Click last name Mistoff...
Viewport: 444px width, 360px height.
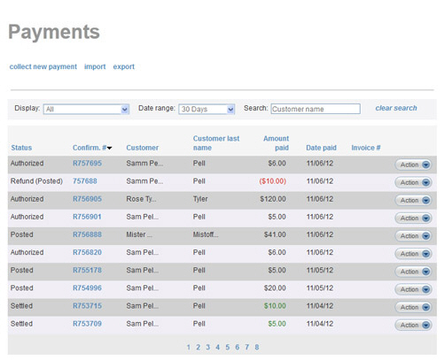(206, 234)
